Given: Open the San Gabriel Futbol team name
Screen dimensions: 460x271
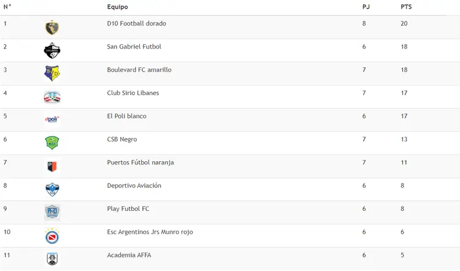Looking at the screenshot, I should click(134, 47).
